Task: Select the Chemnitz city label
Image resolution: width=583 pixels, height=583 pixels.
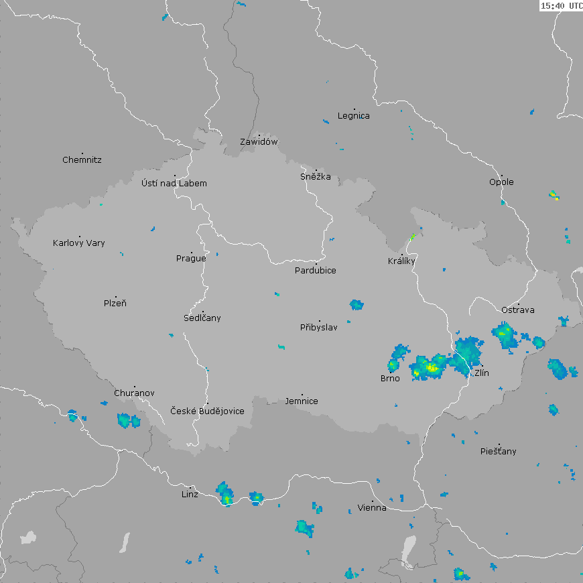Action: click(82, 160)
